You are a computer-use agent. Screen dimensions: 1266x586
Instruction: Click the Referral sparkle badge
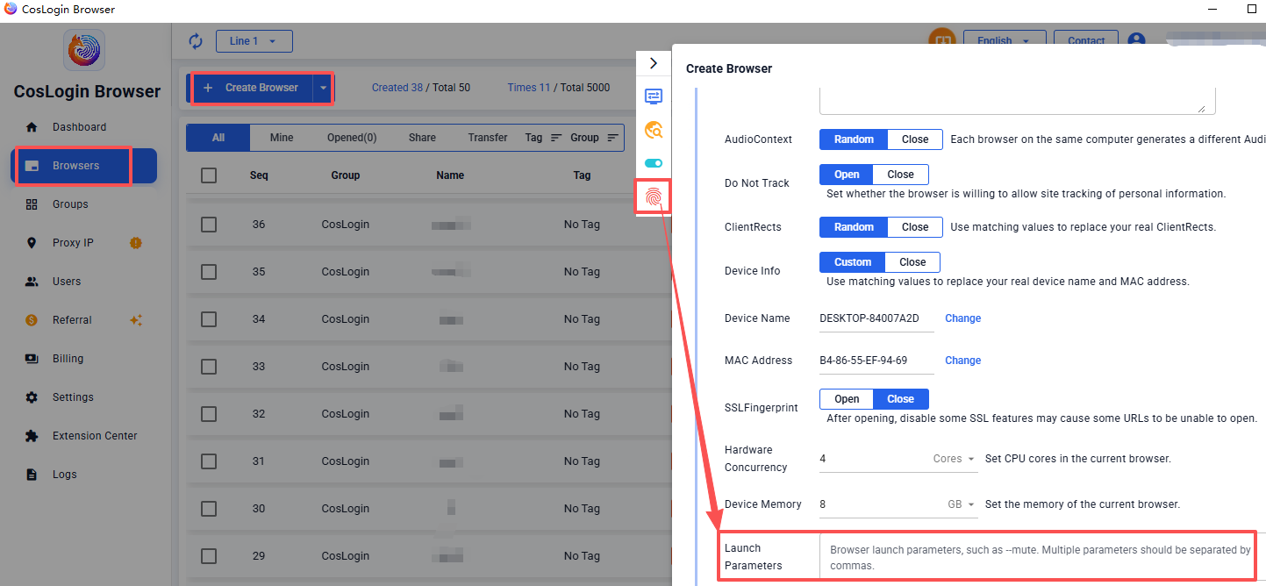coord(136,320)
